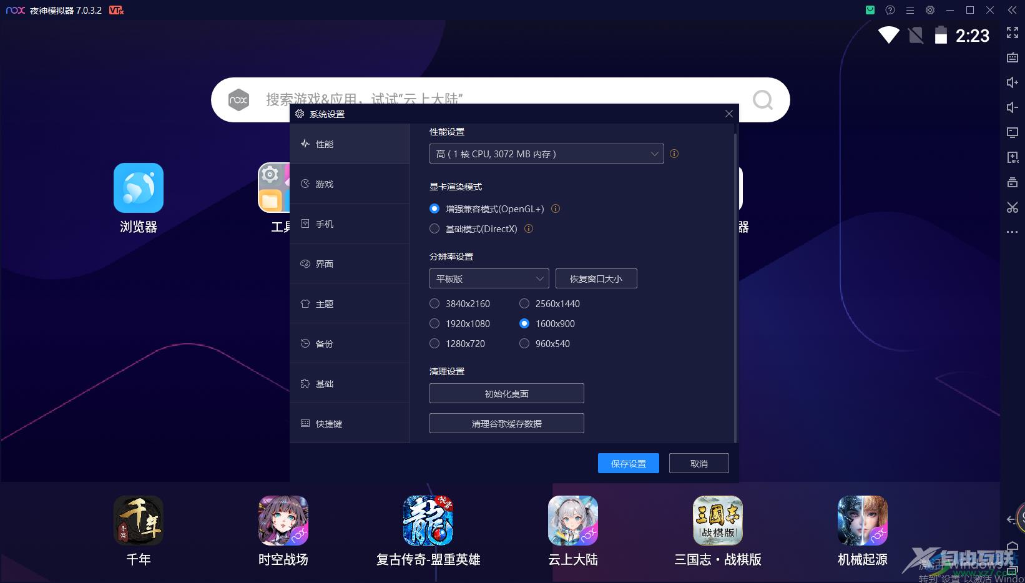Click the Android battery status icon
Viewport: 1025px width, 583px height.
941,35
